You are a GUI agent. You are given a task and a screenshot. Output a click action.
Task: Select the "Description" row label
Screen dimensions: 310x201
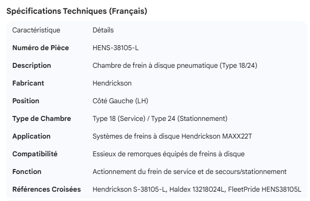click(x=31, y=65)
